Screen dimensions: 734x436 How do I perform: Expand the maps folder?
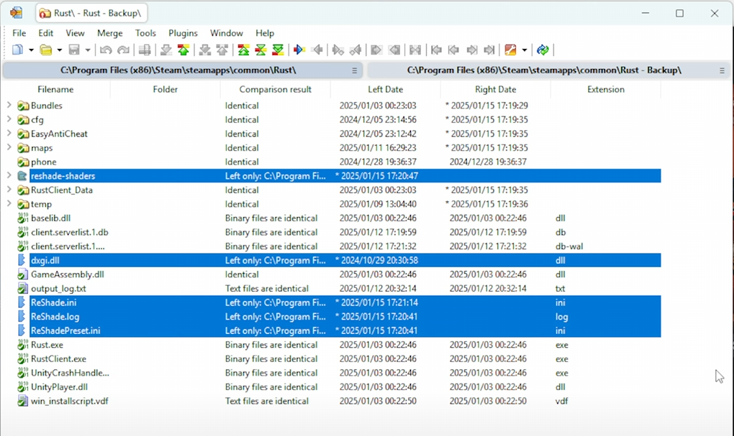9,147
